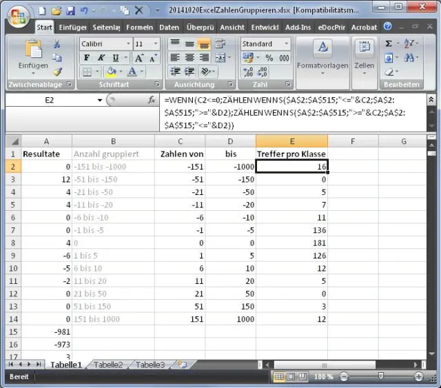This screenshot has height=388, width=441.
Task: Click the insert new worksheet tab icon
Action: [183, 365]
